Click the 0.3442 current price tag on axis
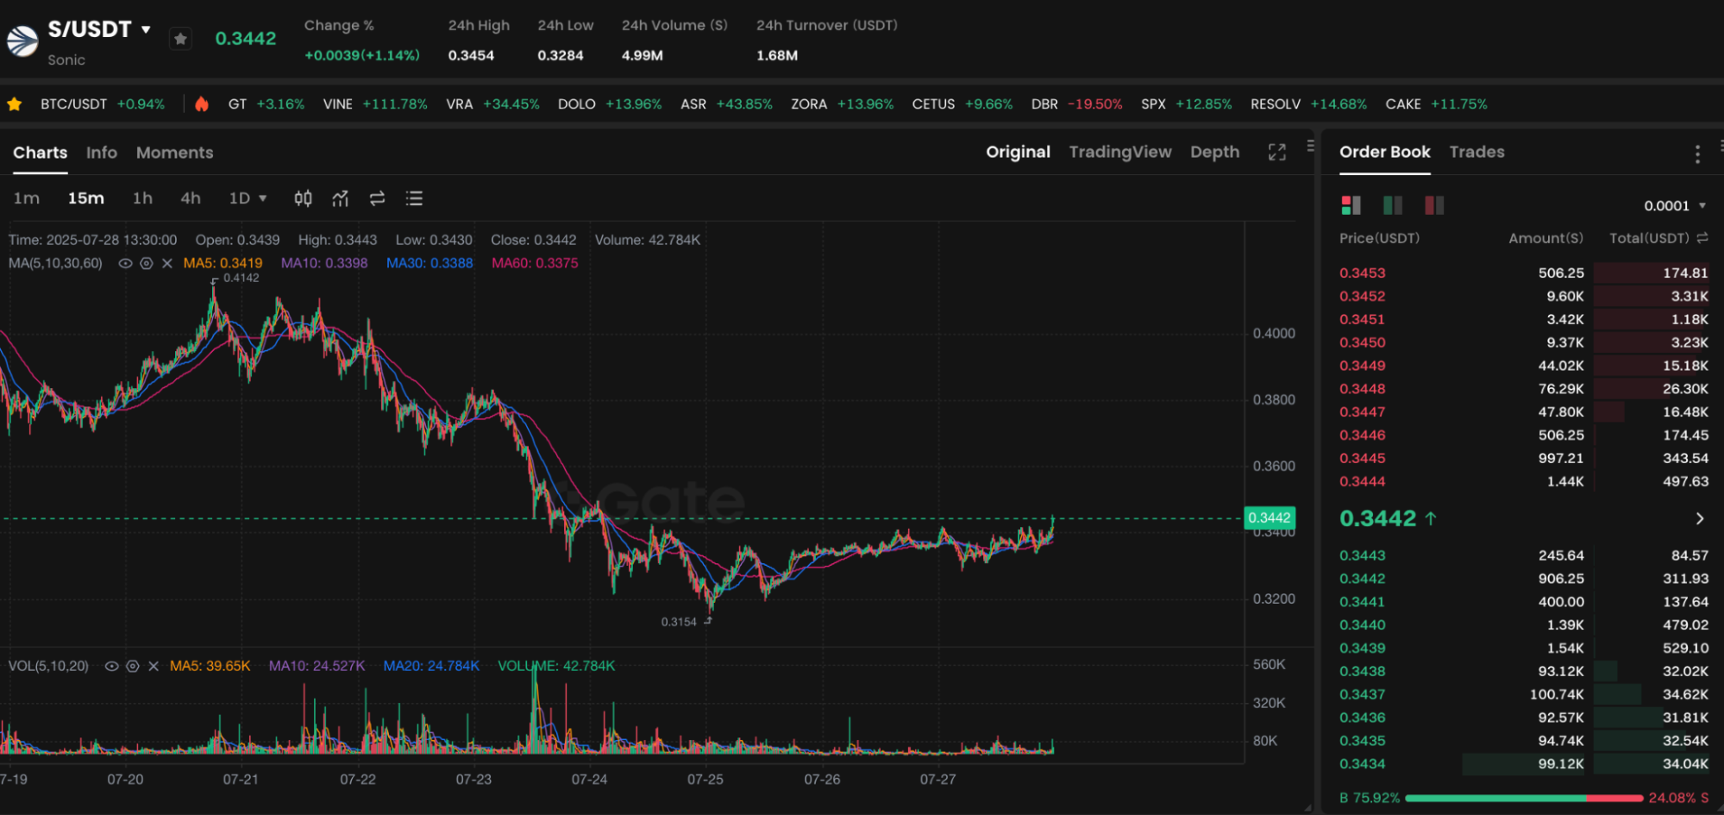 [x=1269, y=518]
